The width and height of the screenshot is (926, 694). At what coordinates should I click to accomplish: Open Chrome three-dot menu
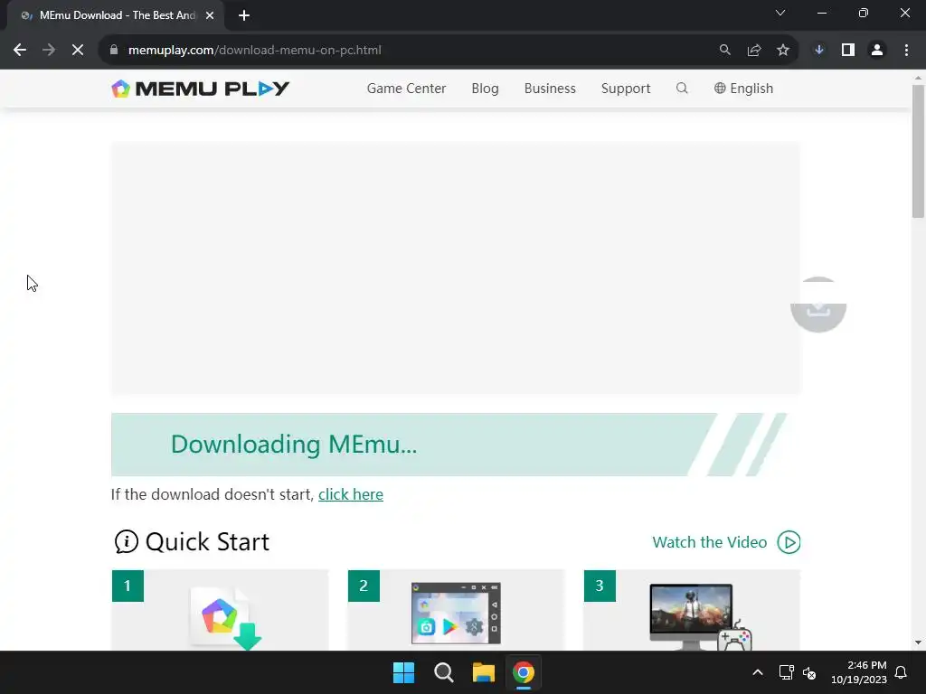point(906,51)
